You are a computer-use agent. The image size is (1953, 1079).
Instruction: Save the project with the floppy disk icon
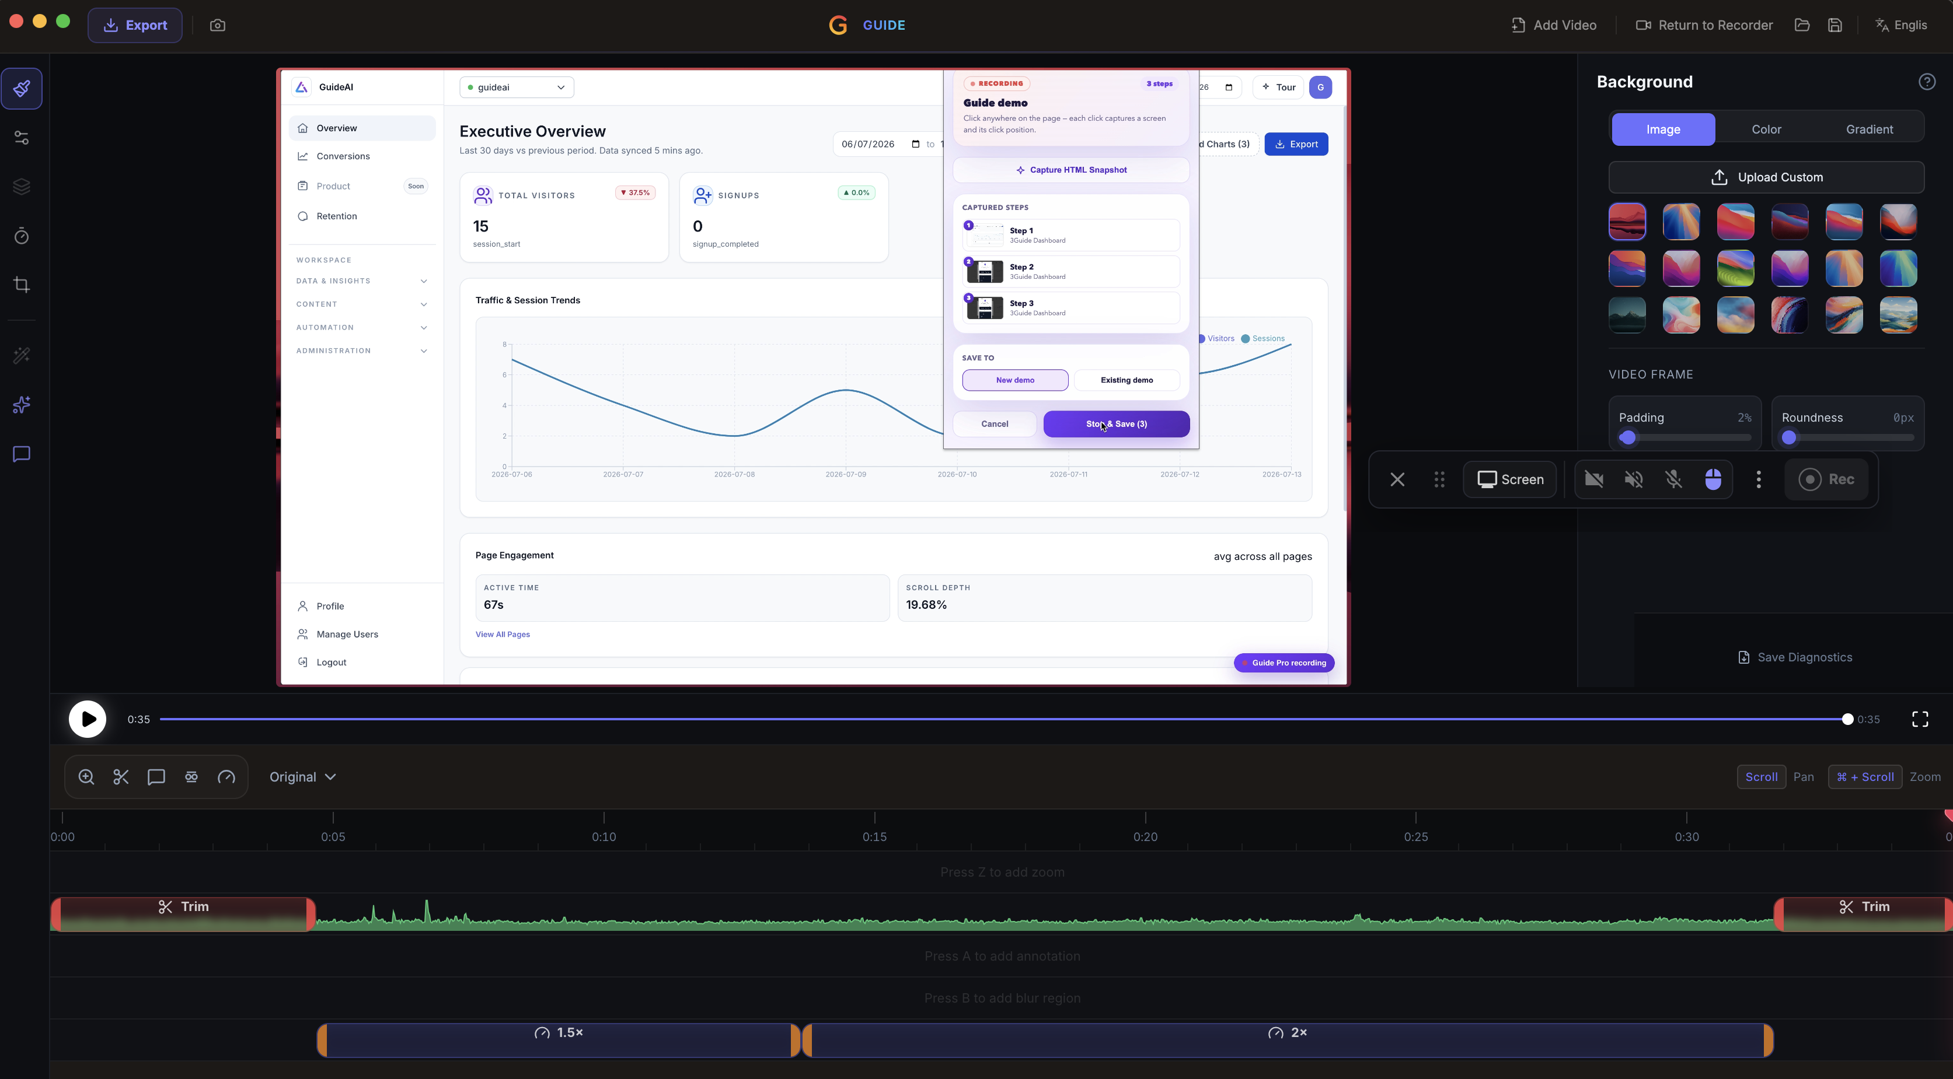[x=1835, y=25]
